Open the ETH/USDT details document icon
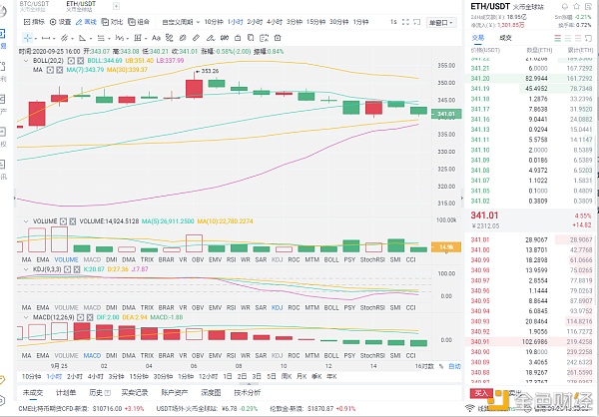 point(588,7)
